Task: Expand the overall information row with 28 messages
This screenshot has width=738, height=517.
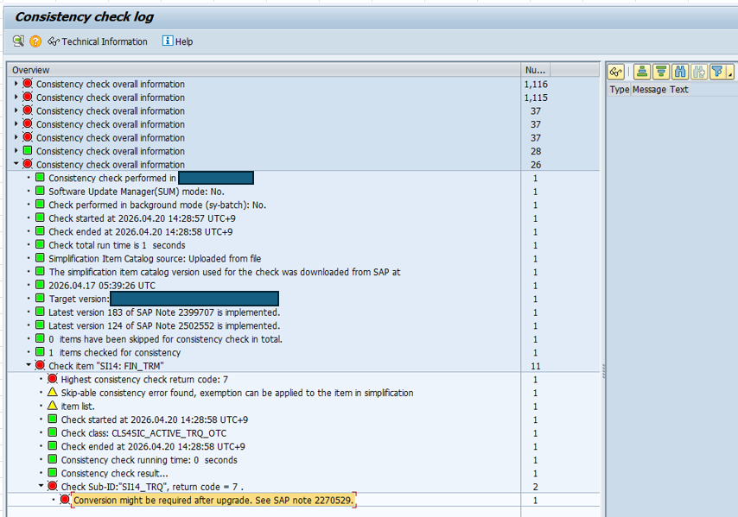Action: [16, 151]
